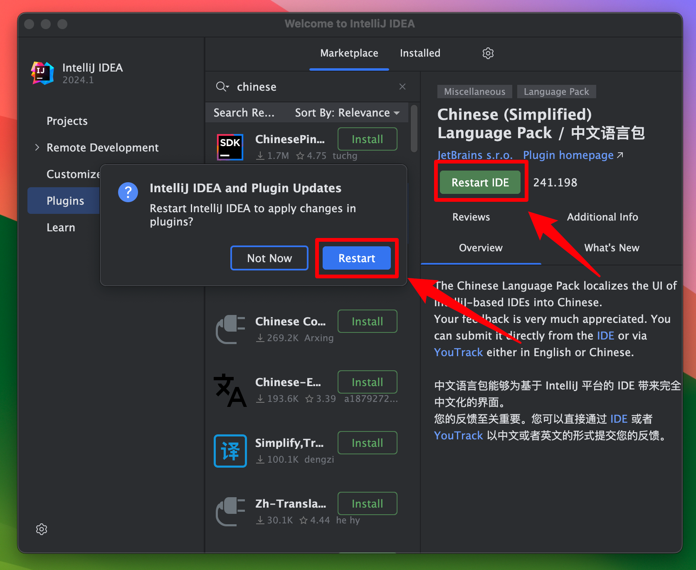
Task: Click the IntelliJ IDEA logo icon
Action: pos(42,73)
